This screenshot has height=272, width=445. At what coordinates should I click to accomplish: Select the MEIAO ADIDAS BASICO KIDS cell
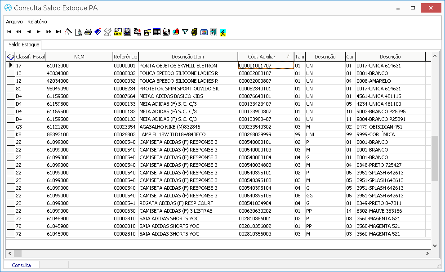(x=188, y=96)
